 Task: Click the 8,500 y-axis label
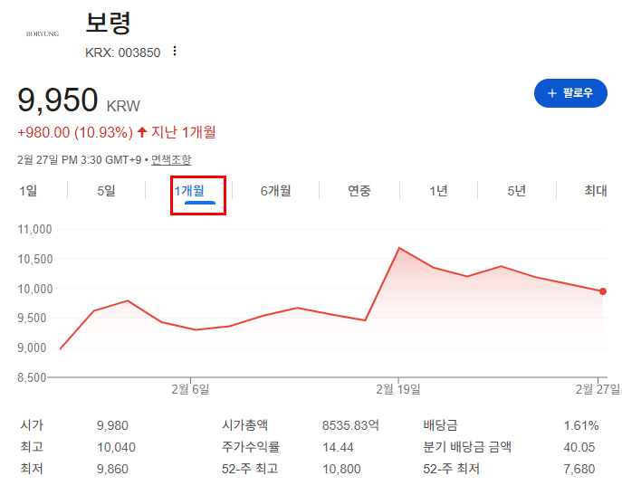32,377
